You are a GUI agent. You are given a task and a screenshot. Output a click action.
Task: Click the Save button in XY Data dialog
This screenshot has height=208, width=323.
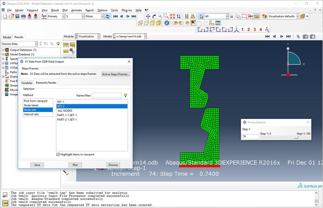(x=37, y=165)
